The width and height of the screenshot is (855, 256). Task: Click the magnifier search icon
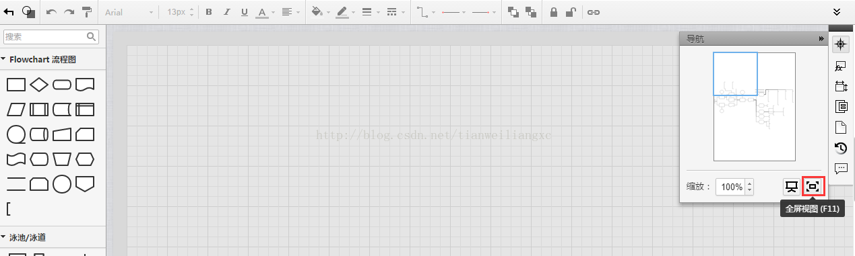91,36
